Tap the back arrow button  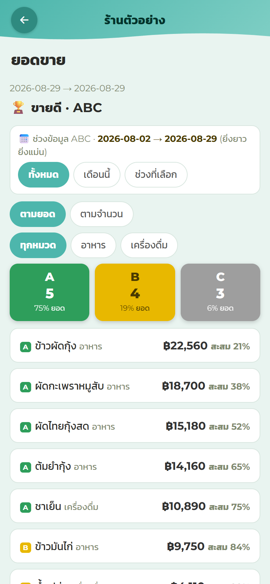pos(24,20)
